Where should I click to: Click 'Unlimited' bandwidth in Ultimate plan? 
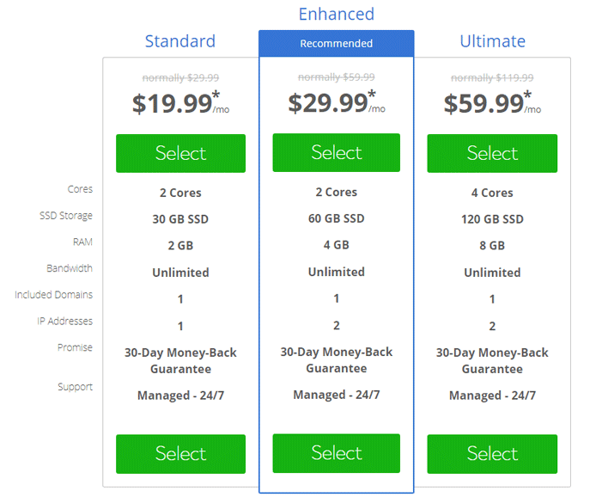coord(492,273)
